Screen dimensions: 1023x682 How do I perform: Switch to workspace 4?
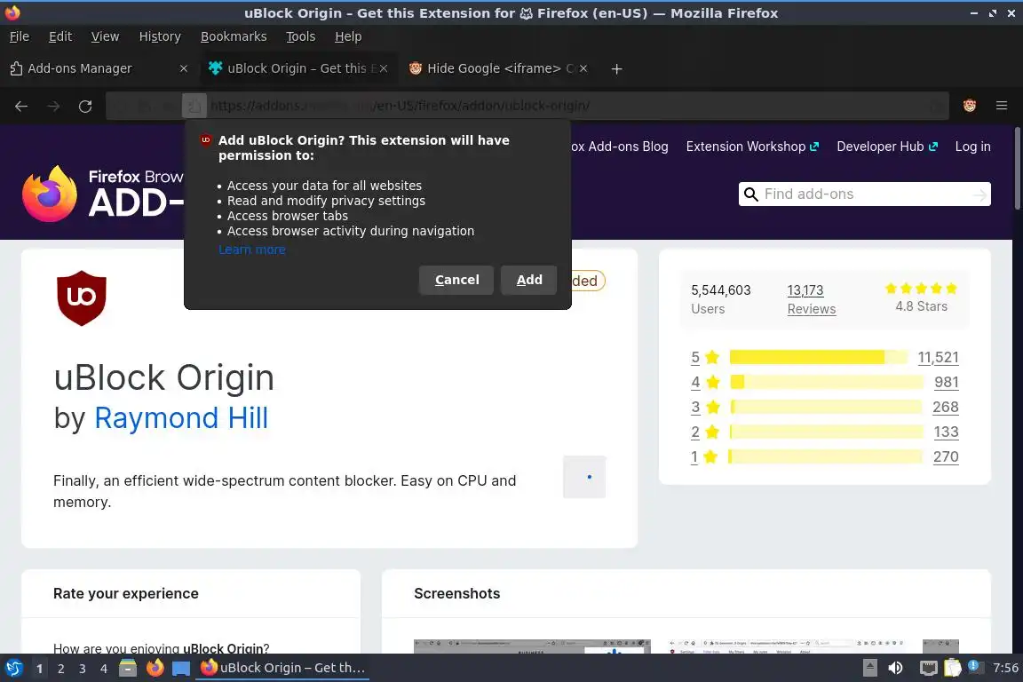(x=104, y=669)
